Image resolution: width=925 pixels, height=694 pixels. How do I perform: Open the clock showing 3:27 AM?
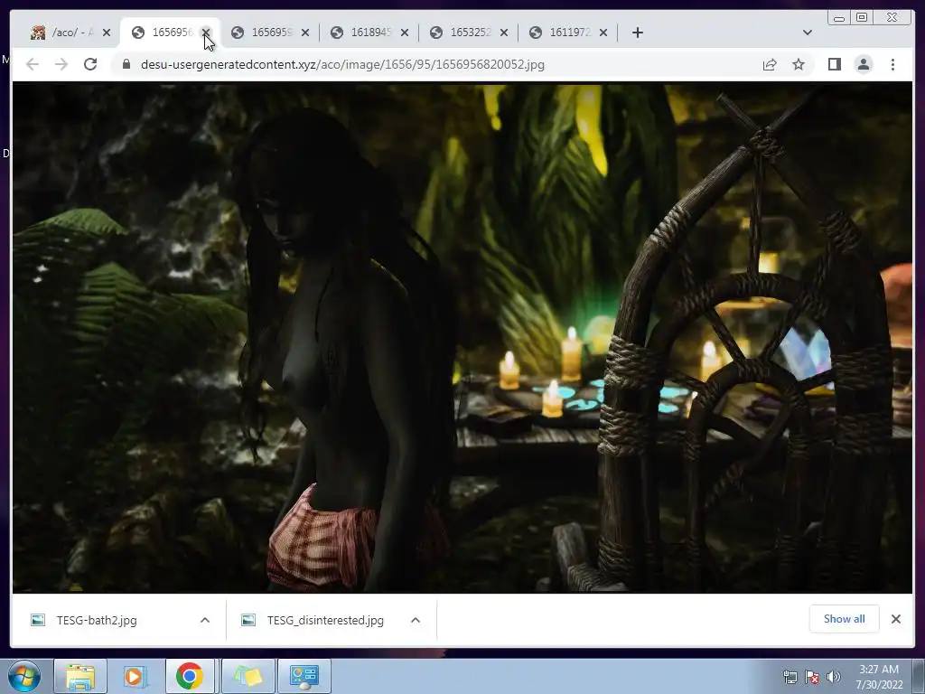pyautogui.click(x=879, y=676)
